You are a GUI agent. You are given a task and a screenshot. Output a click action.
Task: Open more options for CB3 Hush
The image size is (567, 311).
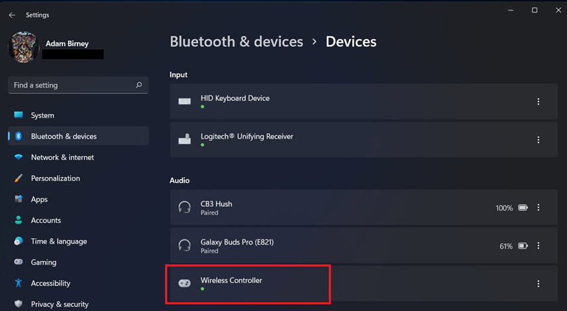539,208
